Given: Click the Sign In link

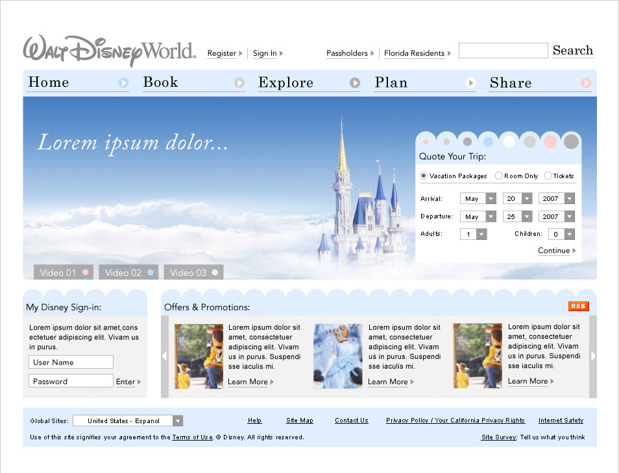Looking at the screenshot, I should pos(265,53).
